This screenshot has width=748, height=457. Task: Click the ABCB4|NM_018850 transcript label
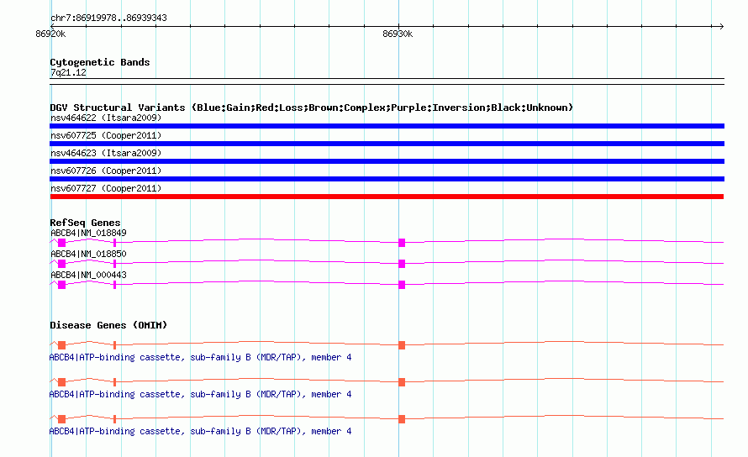click(x=89, y=254)
